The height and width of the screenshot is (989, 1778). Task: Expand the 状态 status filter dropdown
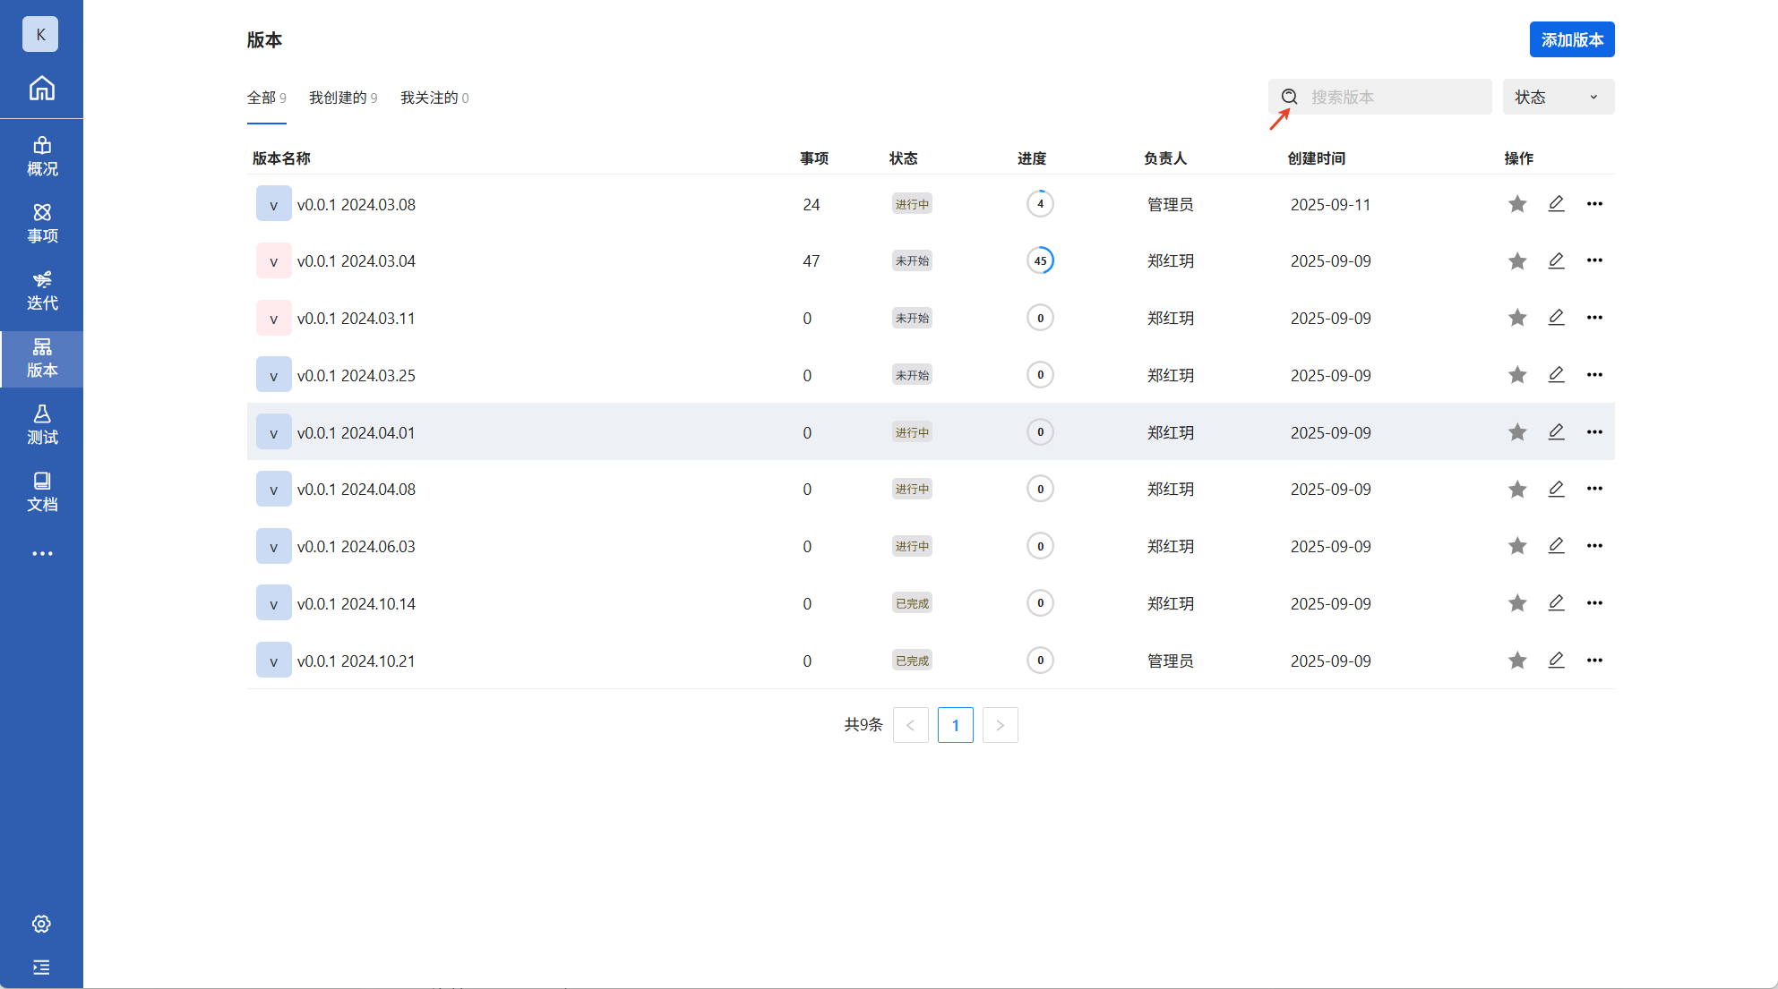[x=1558, y=97]
